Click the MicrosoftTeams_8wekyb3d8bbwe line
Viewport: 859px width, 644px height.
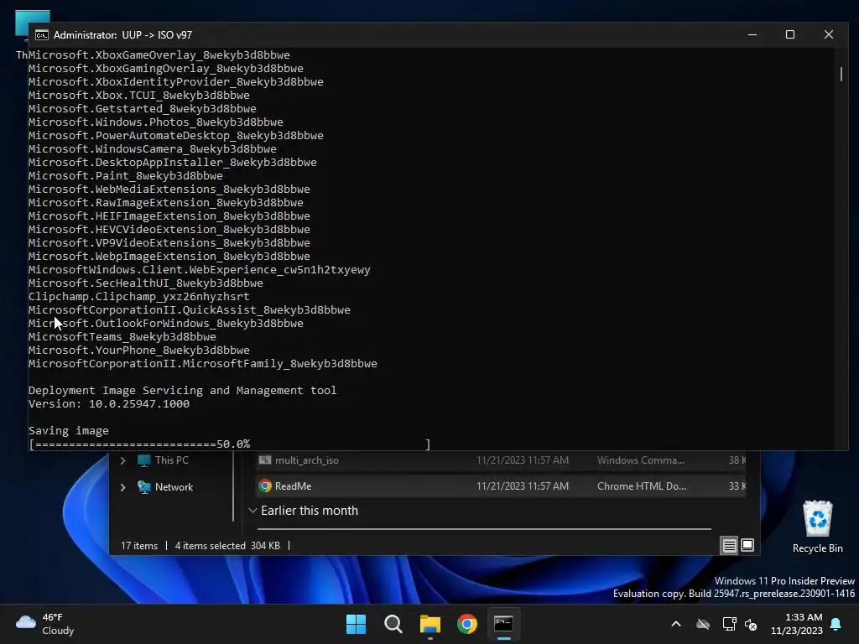click(x=122, y=336)
